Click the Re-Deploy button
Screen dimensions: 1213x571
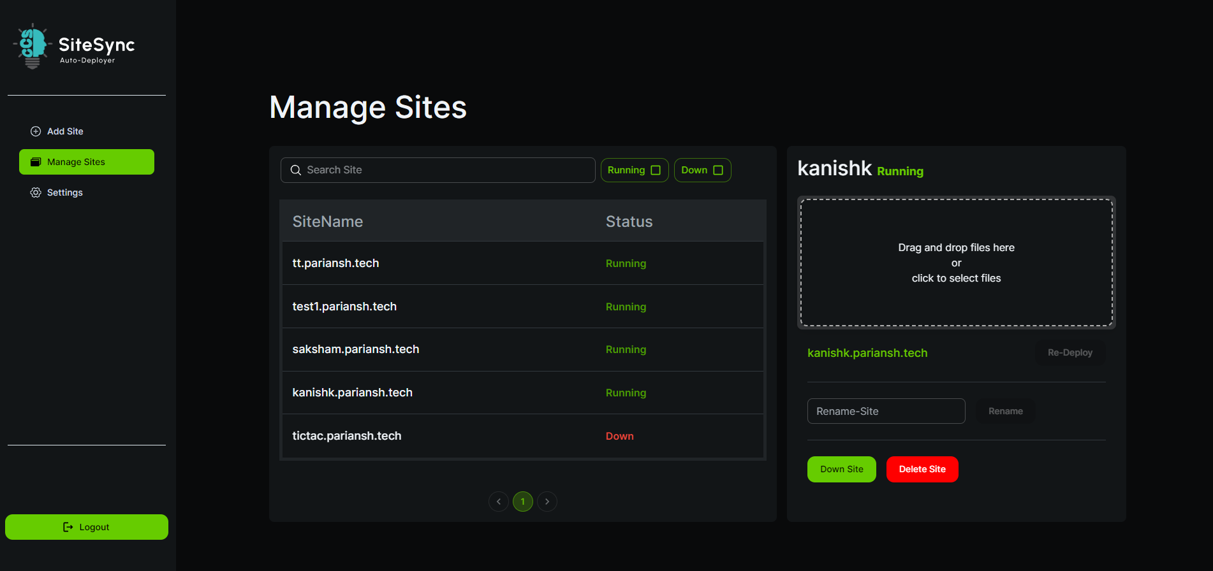(1070, 352)
